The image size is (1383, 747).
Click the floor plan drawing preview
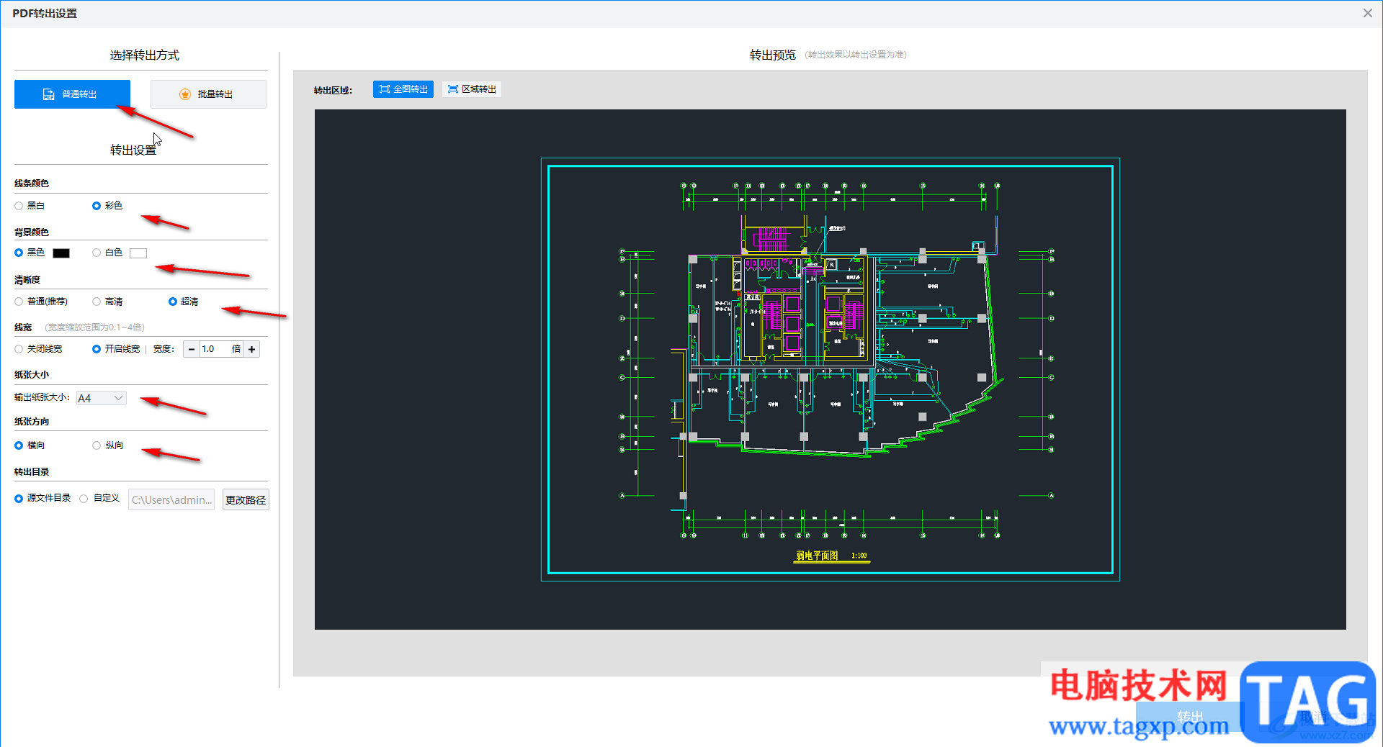point(831,369)
